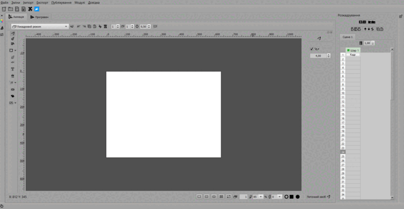This screenshot has height=209, width=404.
Task: Open the Імпорт menu
Action: click(28, 3)
